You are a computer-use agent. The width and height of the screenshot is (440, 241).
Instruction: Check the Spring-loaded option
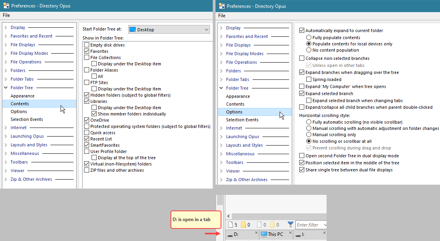click(309, 79)
